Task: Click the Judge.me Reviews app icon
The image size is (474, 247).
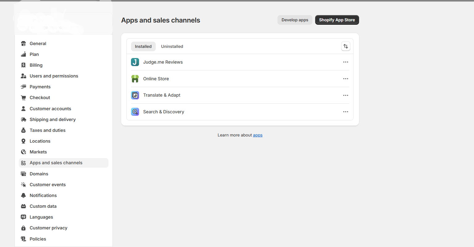Action: [135, 62]
